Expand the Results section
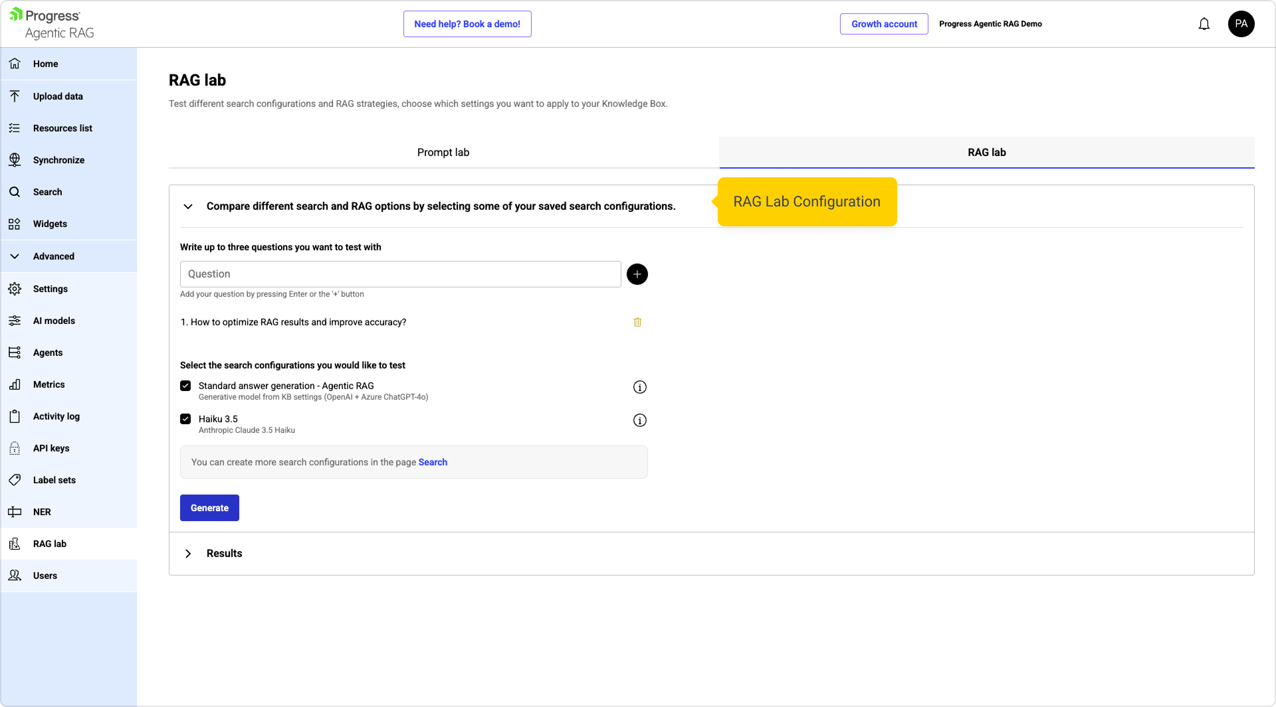Viewport: 1276px width, 707px height. tap(188, 554)
